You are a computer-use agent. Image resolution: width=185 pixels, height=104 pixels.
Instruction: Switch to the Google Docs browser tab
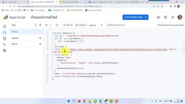[x=102, y=2]
